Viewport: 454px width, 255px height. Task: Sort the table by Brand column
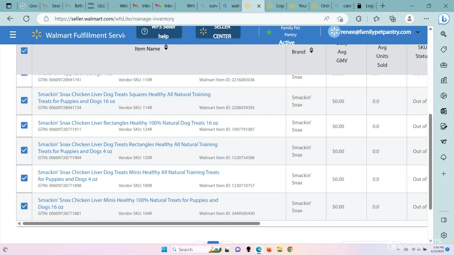(311, 50)
